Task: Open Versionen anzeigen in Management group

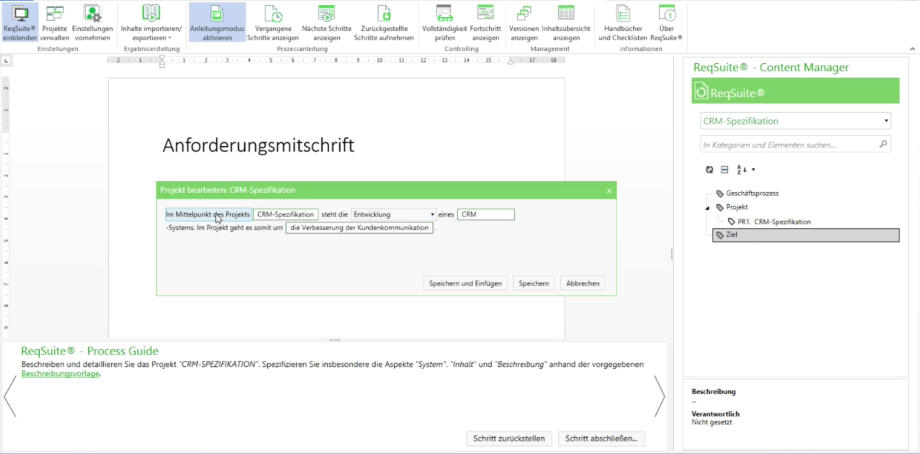Action: (x=524, y=22)
